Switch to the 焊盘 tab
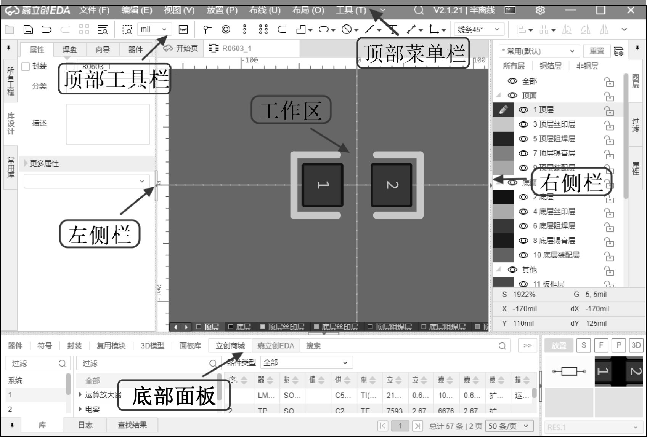647x437 pixels. [69, 49]
